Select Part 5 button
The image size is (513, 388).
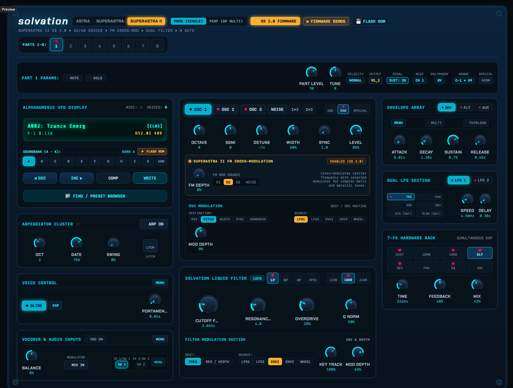[x=114, y=45]
